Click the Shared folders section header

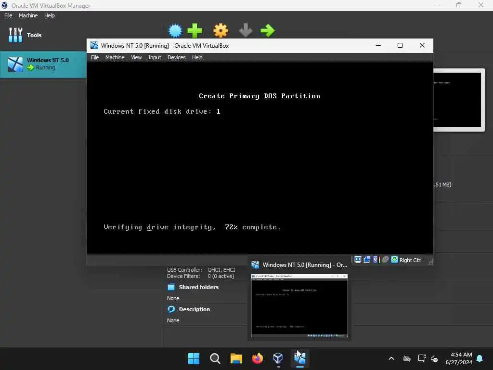tap(199, 287)
